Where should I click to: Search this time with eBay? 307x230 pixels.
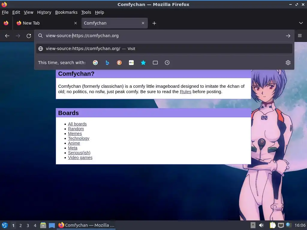pyautogui.click(x=131, y=63)
